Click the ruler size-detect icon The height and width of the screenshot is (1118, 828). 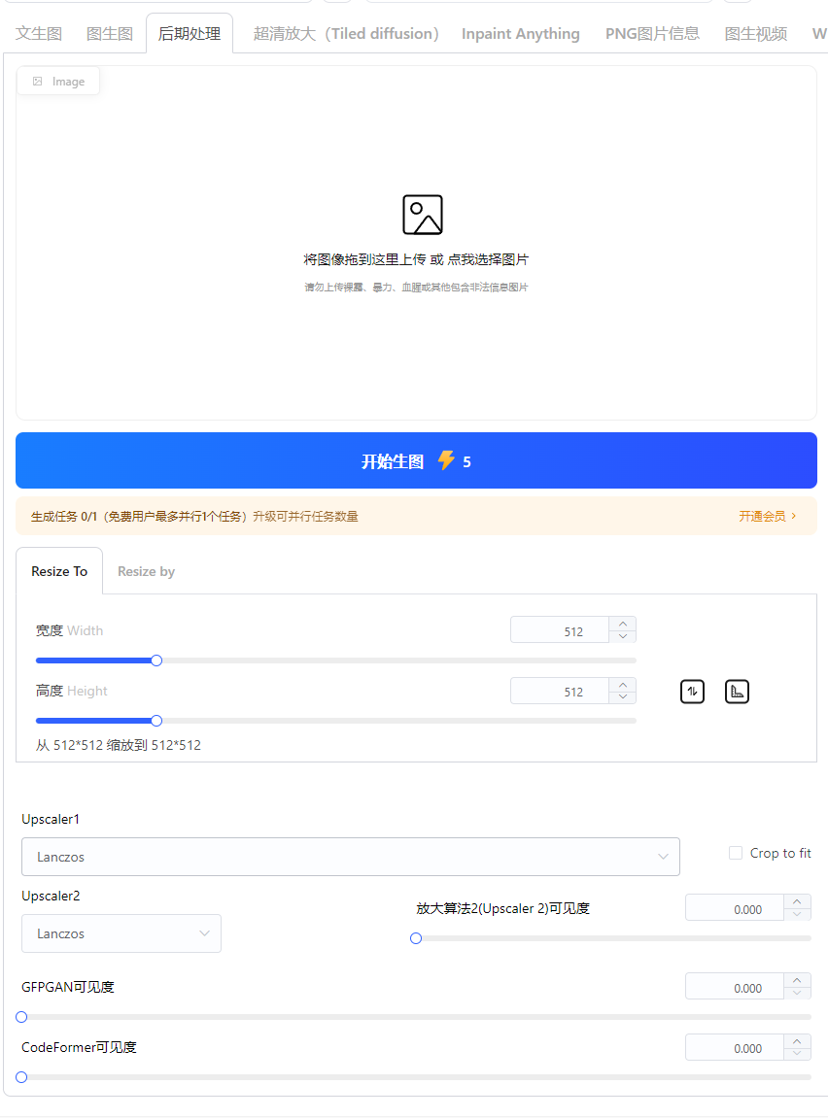(737, 692)
